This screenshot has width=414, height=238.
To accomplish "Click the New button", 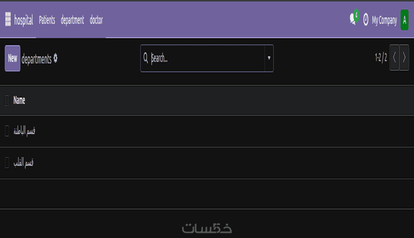I will point(12,58).
